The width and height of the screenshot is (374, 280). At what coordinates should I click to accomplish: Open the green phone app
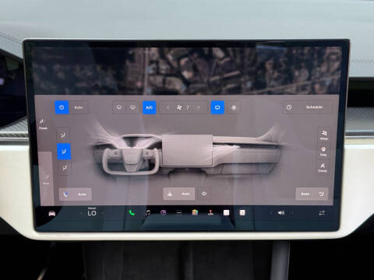click(132, 213)
